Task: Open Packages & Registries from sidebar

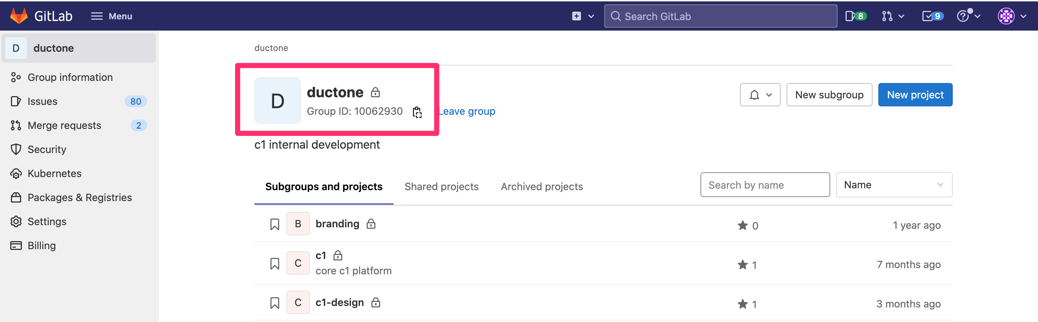Action: click(79, 198)
